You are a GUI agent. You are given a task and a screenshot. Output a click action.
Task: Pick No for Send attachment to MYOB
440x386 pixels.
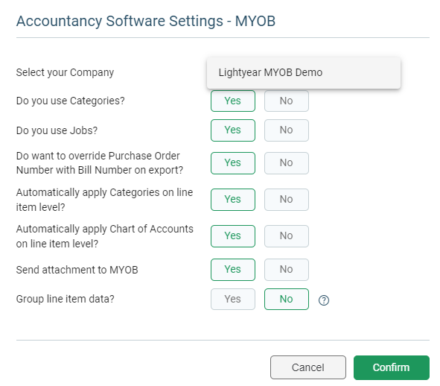pos(287,270)
